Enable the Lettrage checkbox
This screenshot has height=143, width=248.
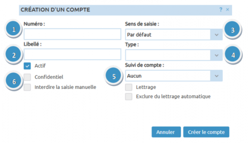pyautogui.click(x=129, y=87)
